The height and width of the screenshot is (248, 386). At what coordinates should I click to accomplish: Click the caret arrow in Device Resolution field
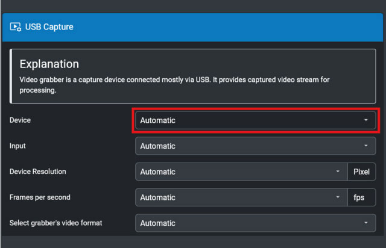pos(338,172)
